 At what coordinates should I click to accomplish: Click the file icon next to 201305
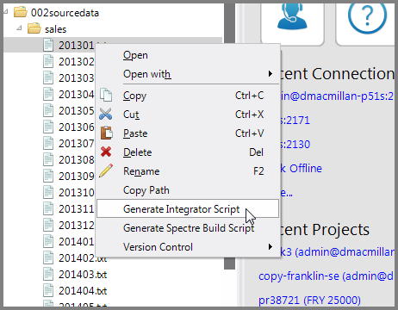click(48, 110)
